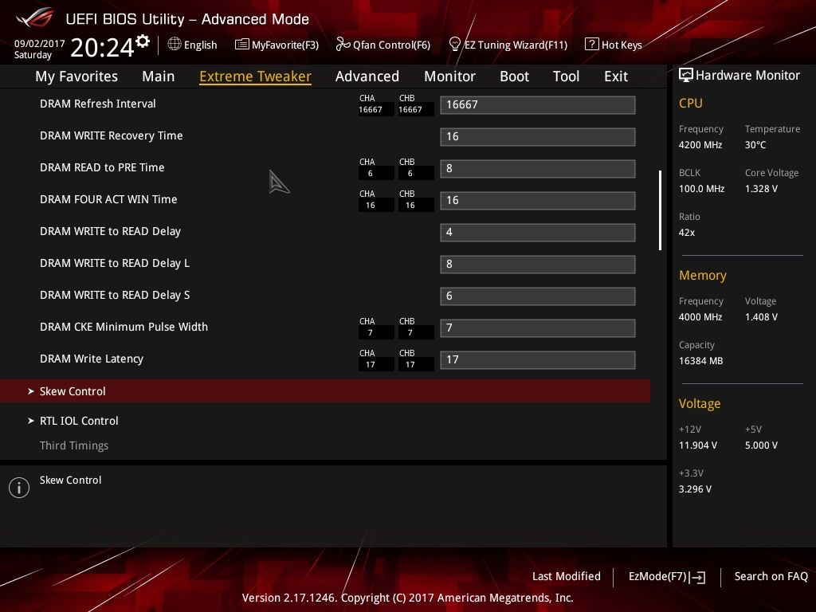Image resolution: width=816 pixels, height=612 pixels.
Task: Click the EZ Tuning Wizard bulb icon
Action: tap(454, 45)
